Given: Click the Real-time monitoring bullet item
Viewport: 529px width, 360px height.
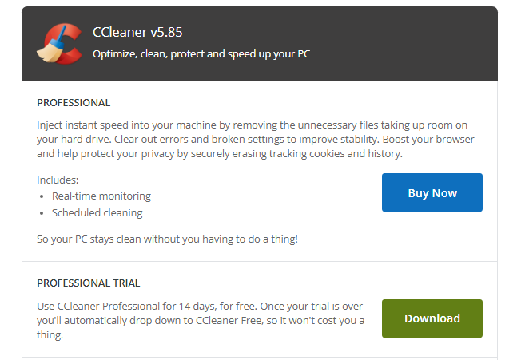Looking at the screenshot, I should [x=101, y=196].
